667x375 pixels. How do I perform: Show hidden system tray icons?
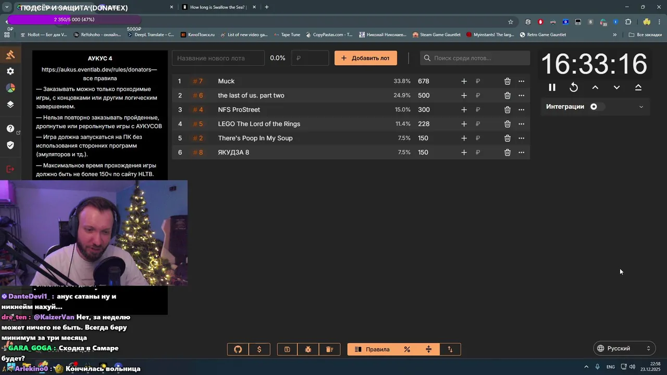(586, 367)
